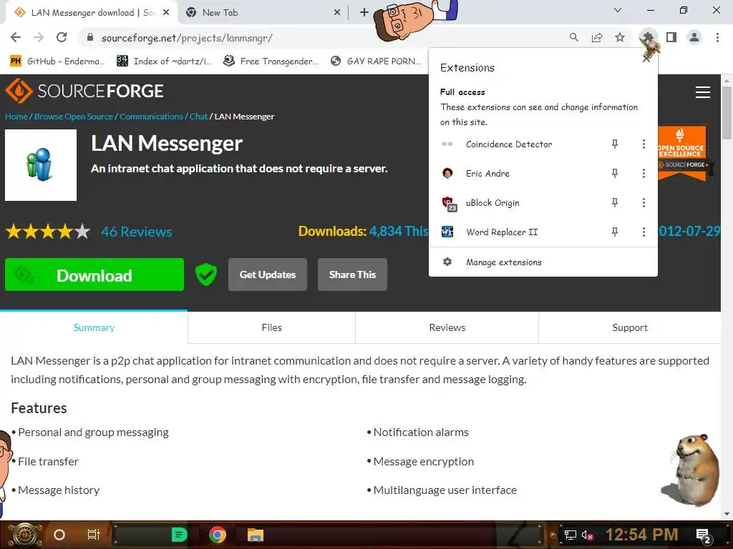Go forward to the next page

tap(39, 38)
